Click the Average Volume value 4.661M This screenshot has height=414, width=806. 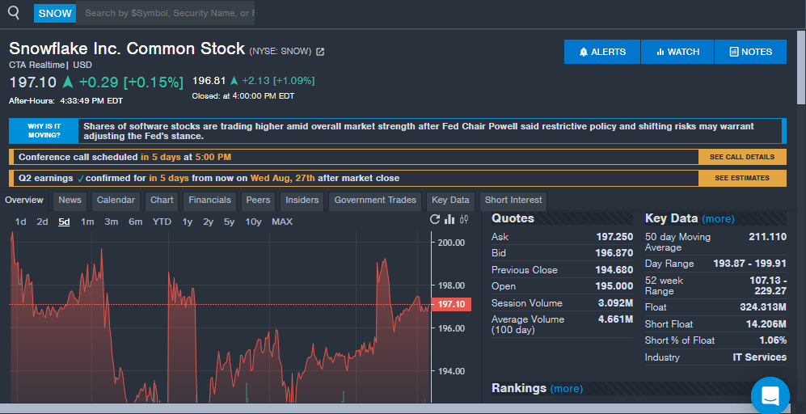616,319
